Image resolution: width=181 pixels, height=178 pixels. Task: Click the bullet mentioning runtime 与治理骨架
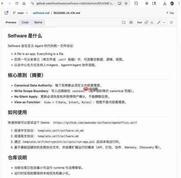click(49, 168)
